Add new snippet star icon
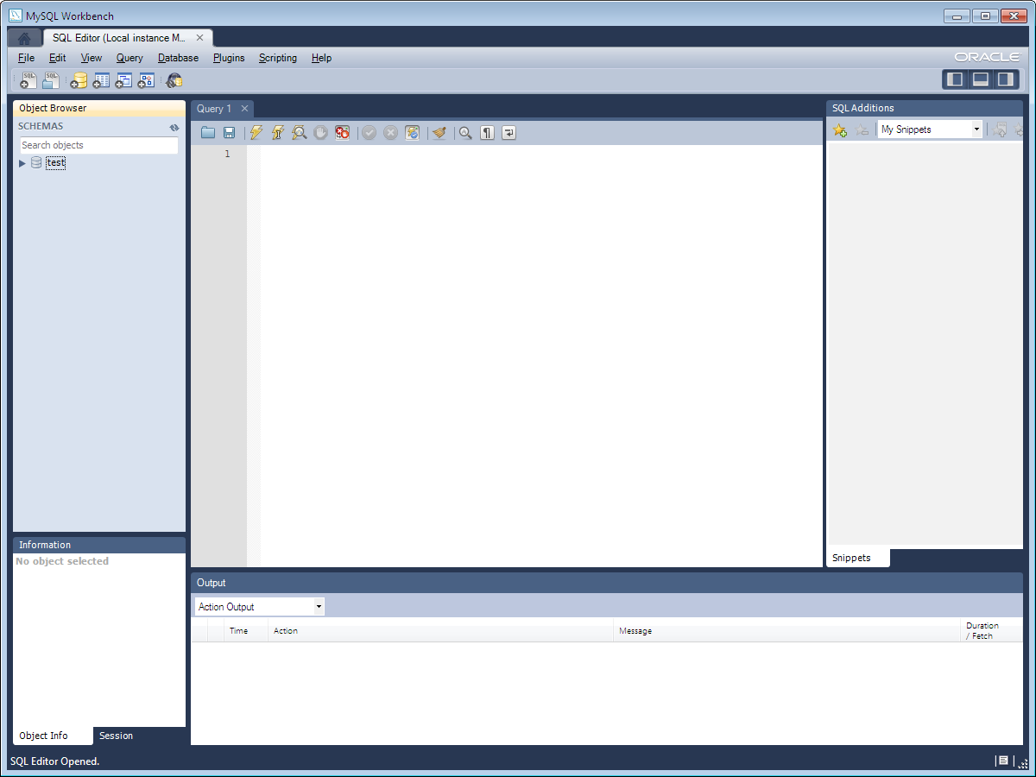The height and width of the screenshot is (777, 1036). 839,130
